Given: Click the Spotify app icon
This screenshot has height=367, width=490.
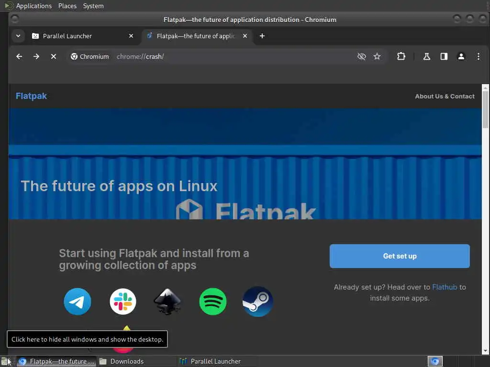Looking at the screenshot, I should point(213,302).
